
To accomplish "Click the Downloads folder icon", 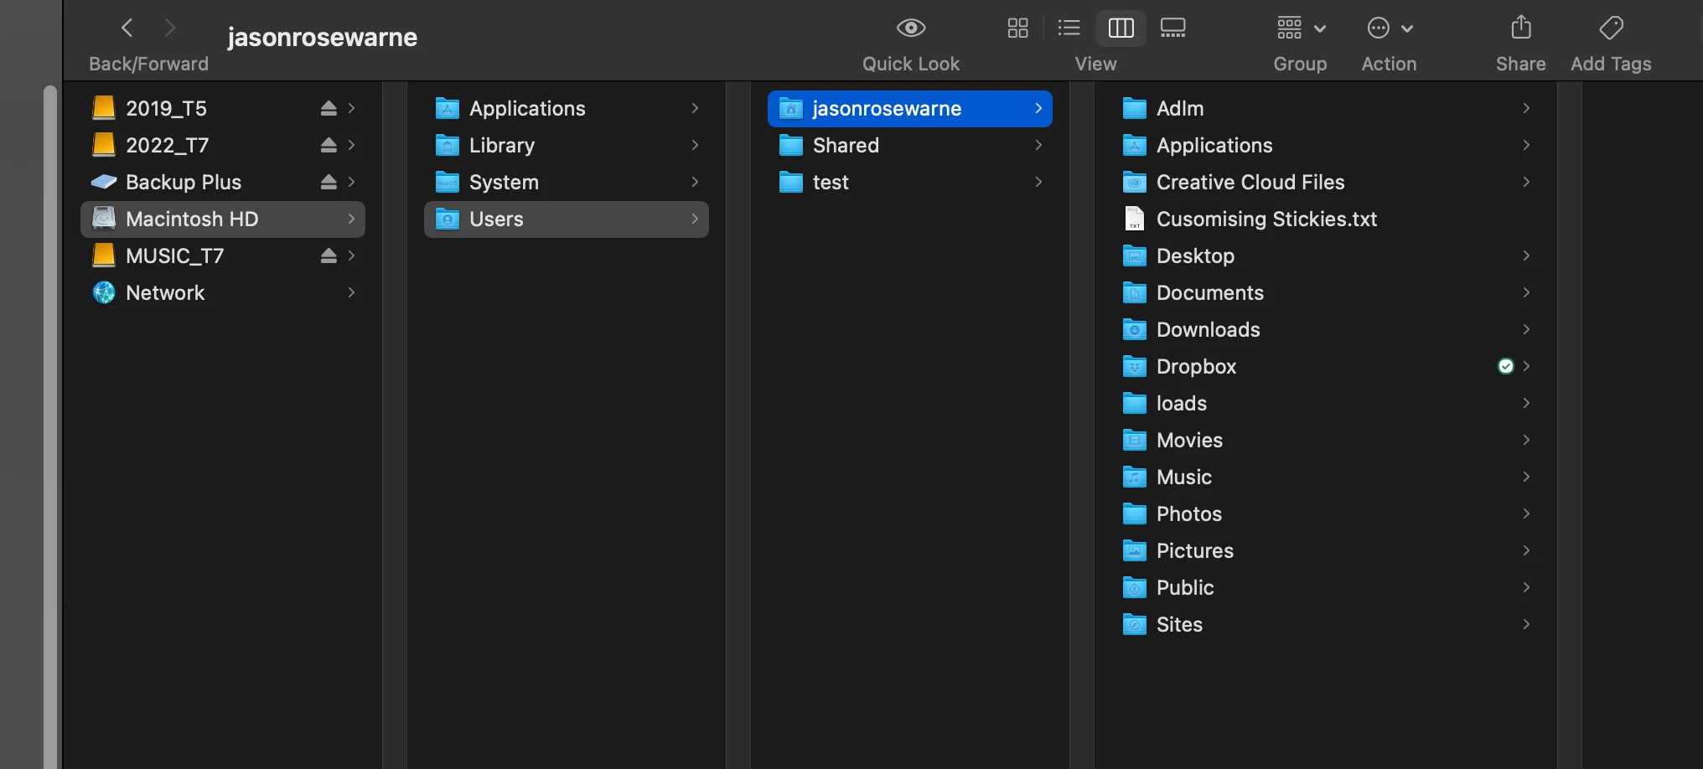I will (x=1135, y=329).
